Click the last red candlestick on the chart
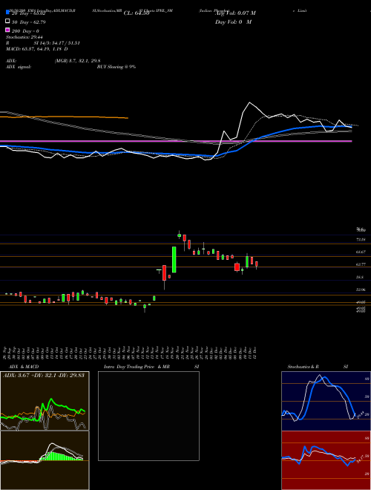Screen dimensions: 371x490 point(257,265)
